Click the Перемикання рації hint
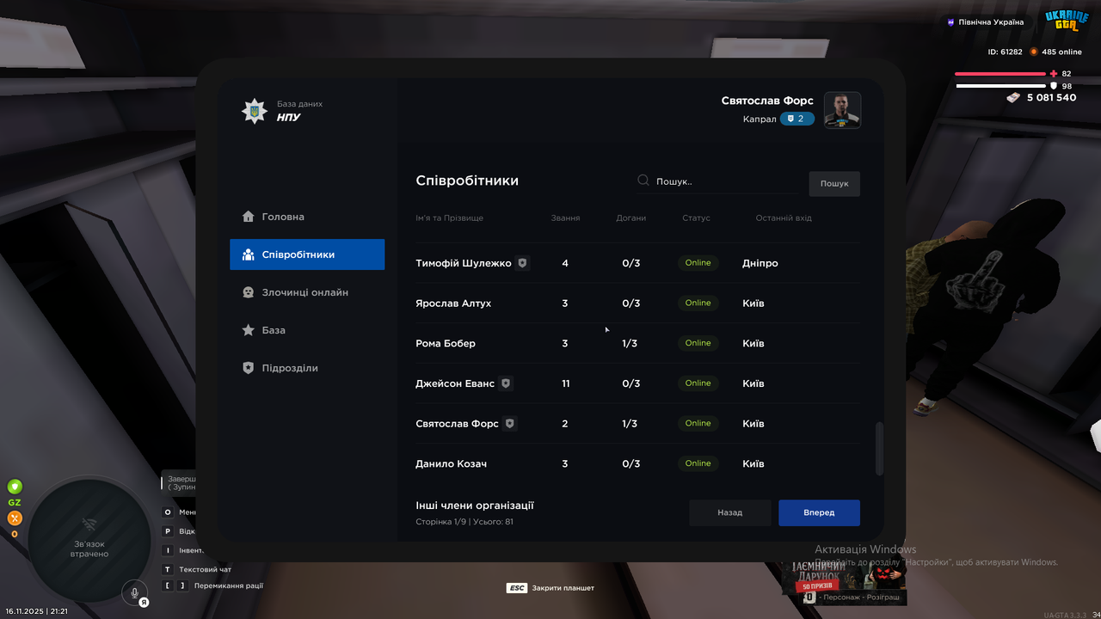The height and width of the screenshot is (619, 1101). [212, 585]
